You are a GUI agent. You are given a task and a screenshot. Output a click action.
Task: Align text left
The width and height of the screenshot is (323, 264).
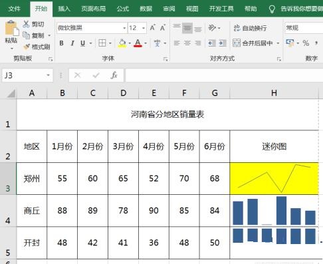[x=177, y=43]
